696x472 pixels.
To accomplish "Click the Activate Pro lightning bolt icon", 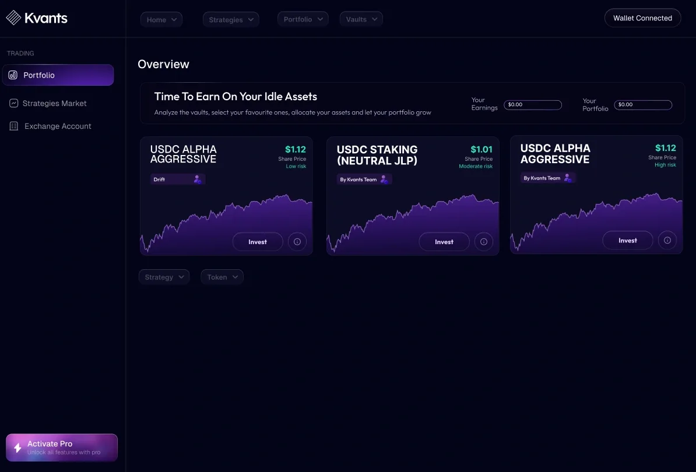I will click(17, 448).
